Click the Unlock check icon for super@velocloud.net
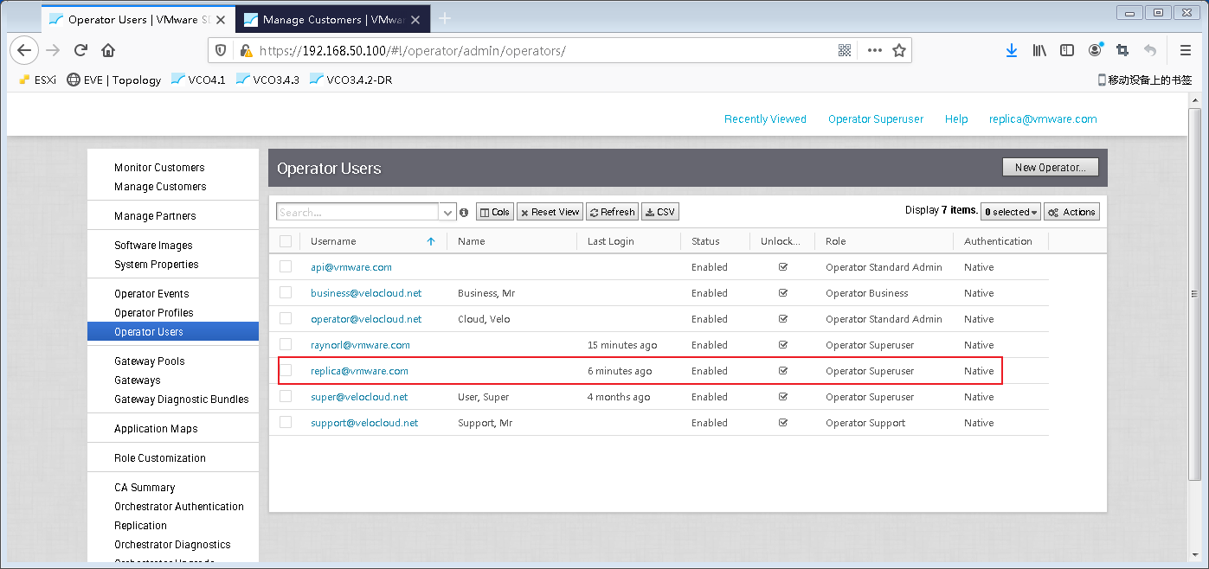 pos(783,397)
